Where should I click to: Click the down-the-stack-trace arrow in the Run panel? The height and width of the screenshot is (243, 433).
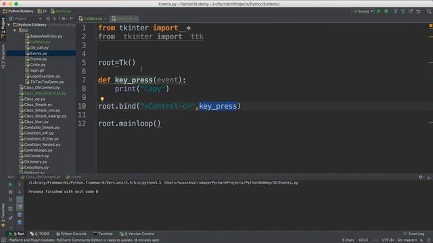20,192
